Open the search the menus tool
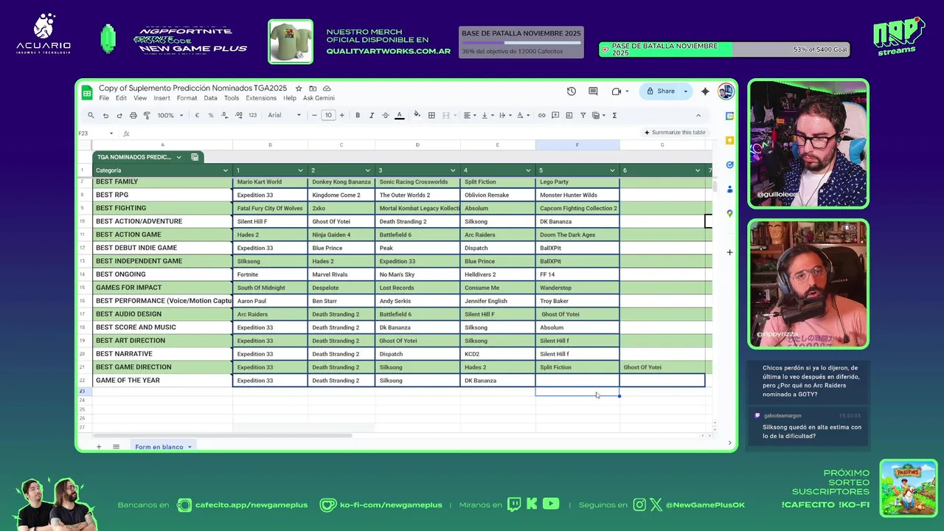 [91, 115]
